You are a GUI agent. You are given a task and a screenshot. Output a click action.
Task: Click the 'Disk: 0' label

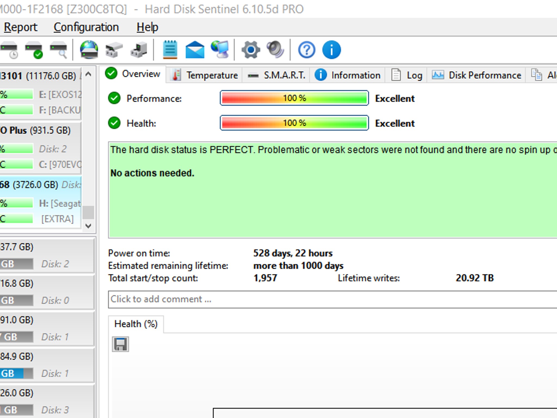[x=55, y=300]
